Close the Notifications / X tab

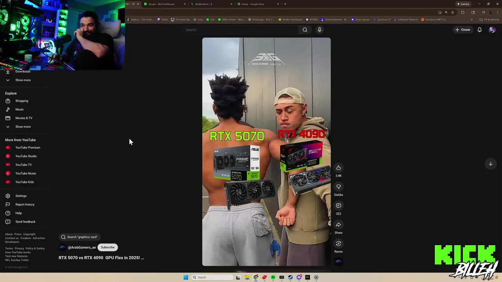point(231,4)
